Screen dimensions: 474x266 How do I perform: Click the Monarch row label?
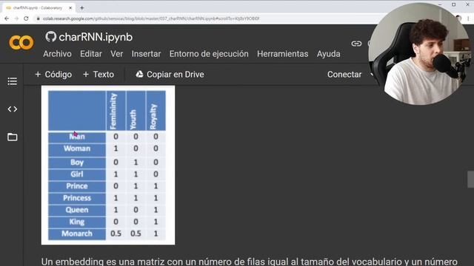(77, 233)
